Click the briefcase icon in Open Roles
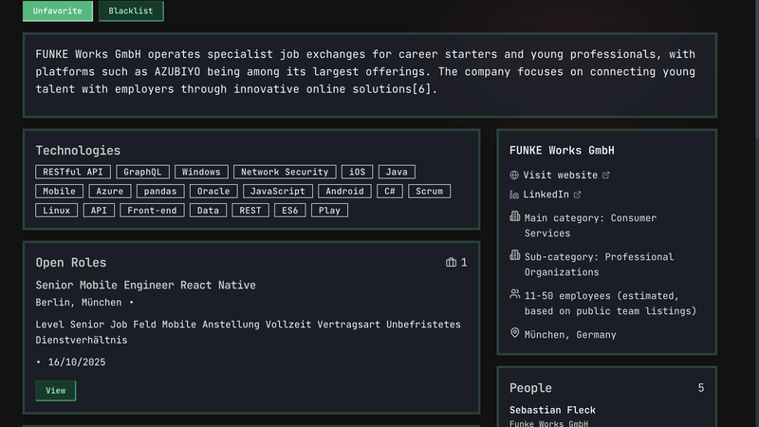 [452, 262]
